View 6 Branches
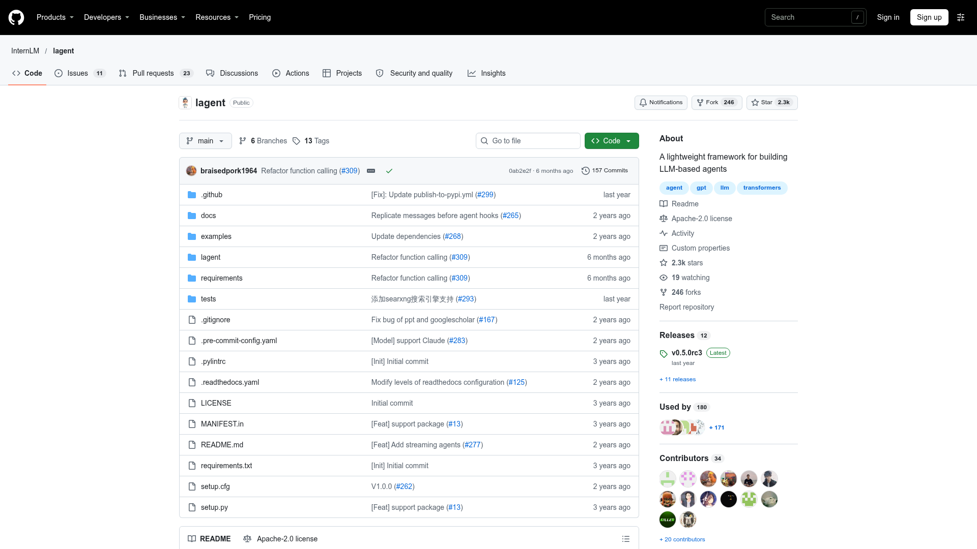This screenshot has height=549, width=977. [263, 141]
